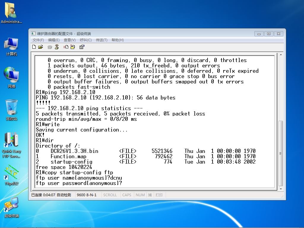Click the New connection toolbar icon

coord(34,47)
